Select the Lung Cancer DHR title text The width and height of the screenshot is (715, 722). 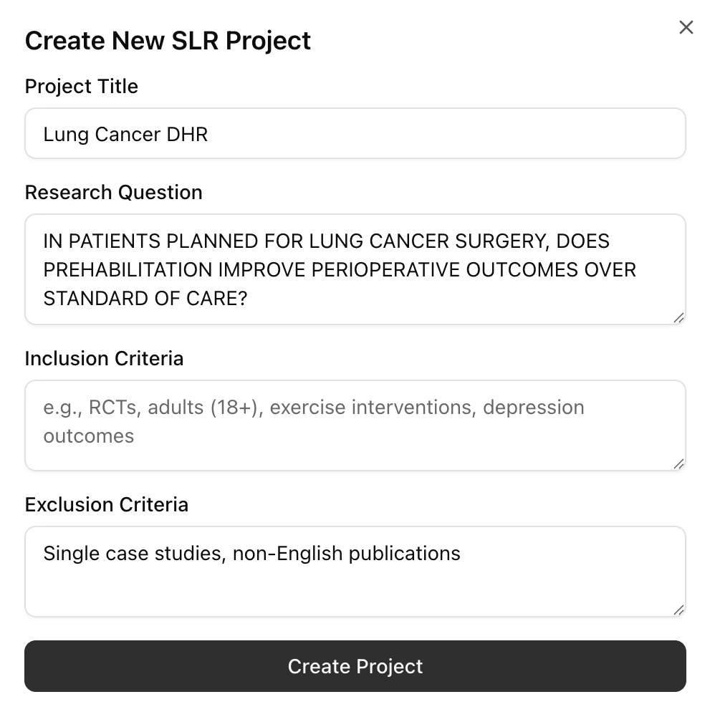(x=125, y=133)
